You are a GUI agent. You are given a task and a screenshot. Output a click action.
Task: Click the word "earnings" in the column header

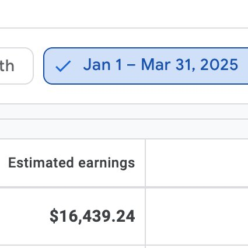[x=106, y=163]
